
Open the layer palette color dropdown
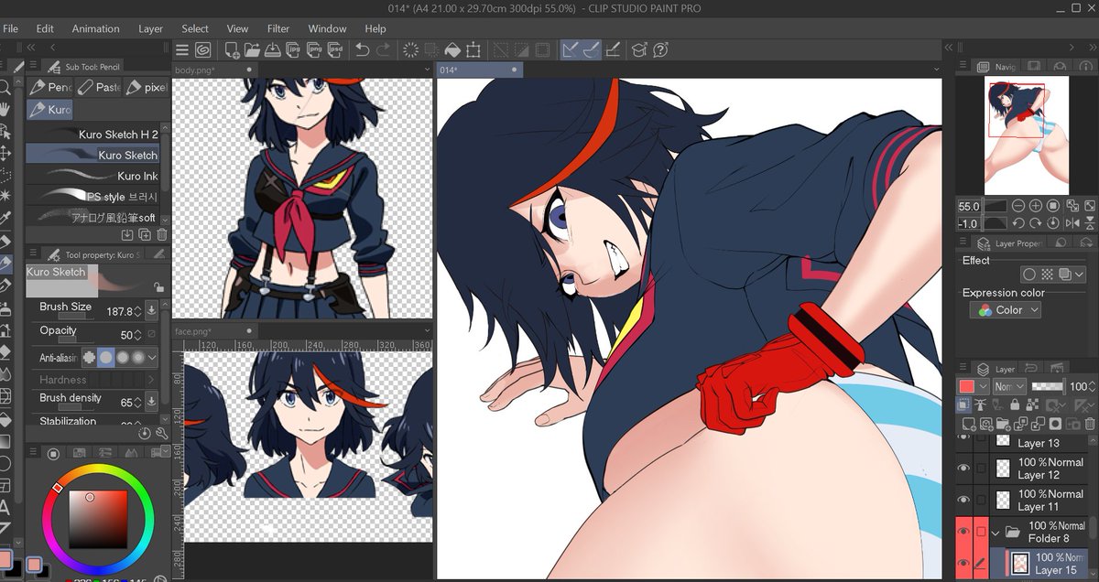click(972, 387)
